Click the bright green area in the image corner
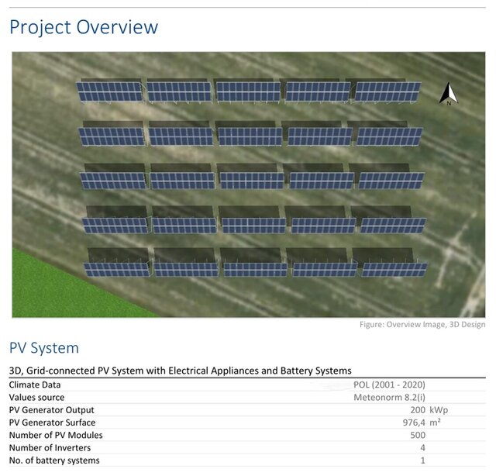 (57, 290)
